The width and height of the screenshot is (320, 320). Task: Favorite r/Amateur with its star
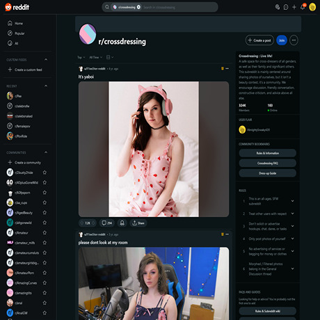click(x=45, y=232)
